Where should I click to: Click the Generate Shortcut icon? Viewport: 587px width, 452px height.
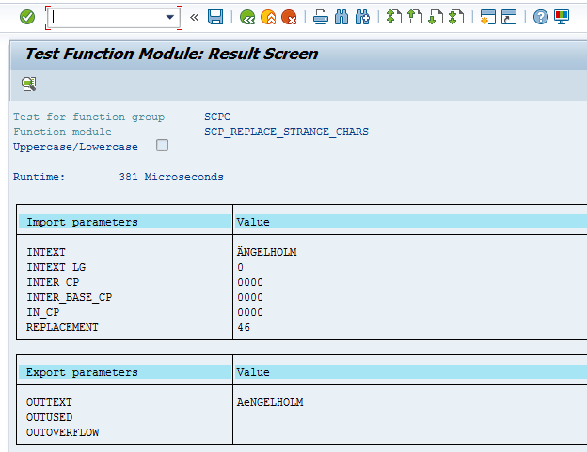pos(508,17)
